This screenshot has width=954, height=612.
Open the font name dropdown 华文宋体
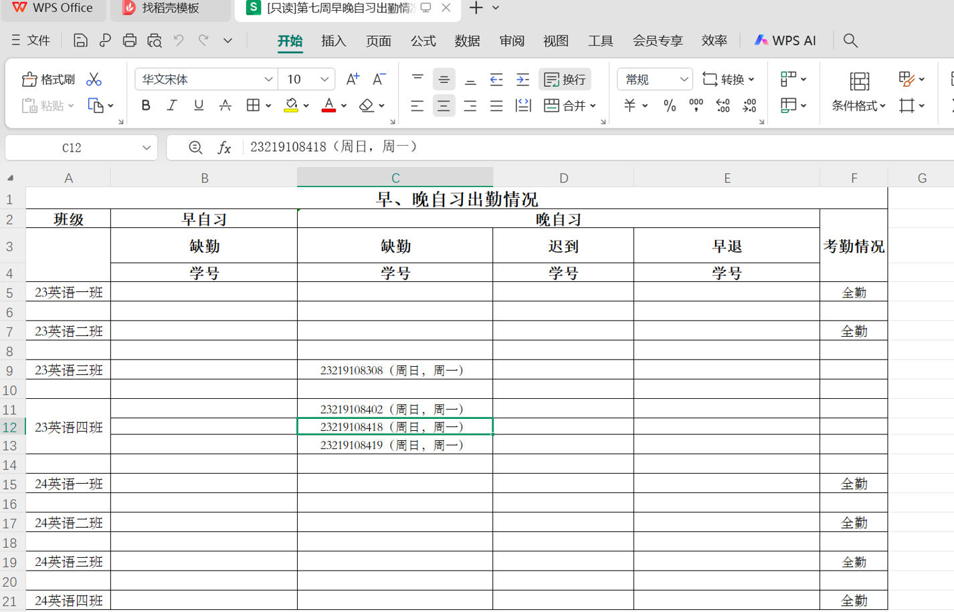pyautogui.click(x=268, y=80)
